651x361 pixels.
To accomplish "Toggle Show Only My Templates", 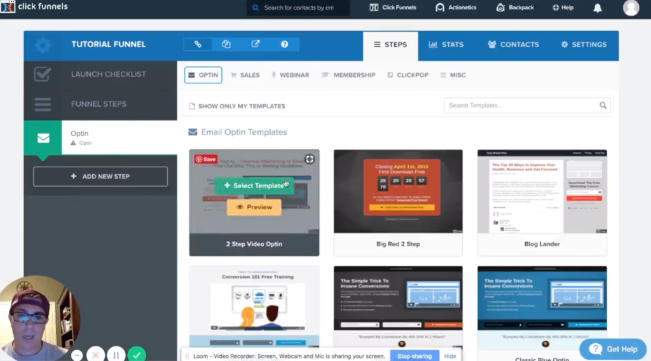I will coord(237,106).
